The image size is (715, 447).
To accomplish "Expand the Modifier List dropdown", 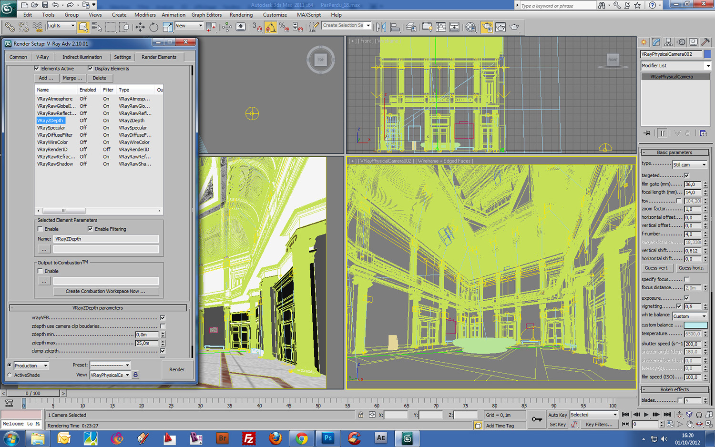I will 707,66.
